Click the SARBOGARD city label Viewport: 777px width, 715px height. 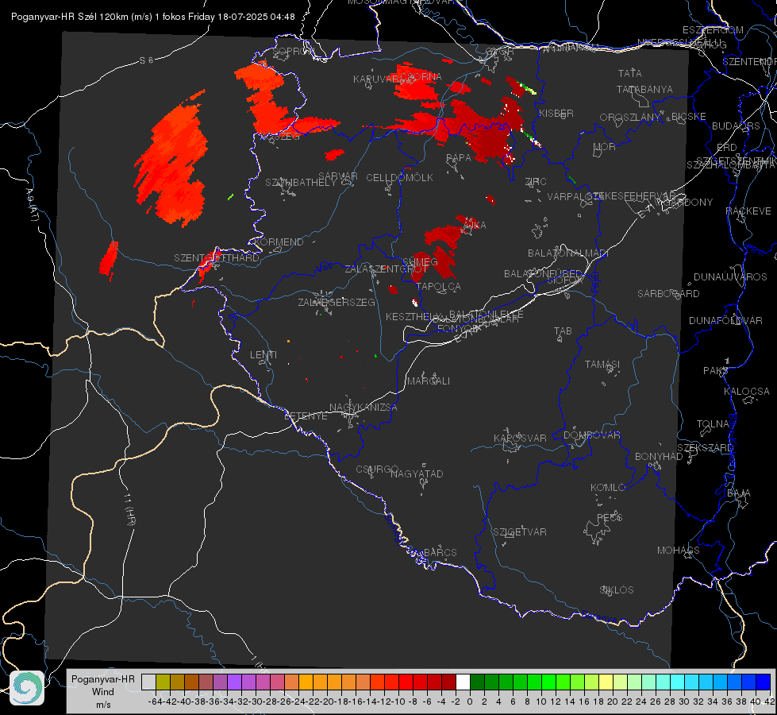click(668, 293)
